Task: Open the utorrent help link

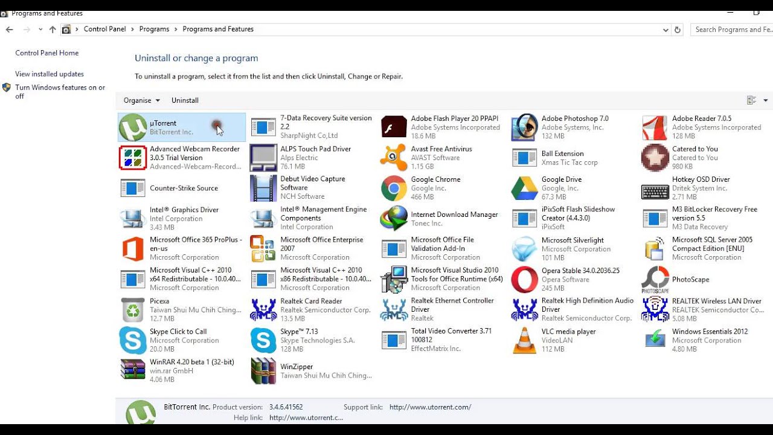Action: pyautogui.click(x=306, y=417)
